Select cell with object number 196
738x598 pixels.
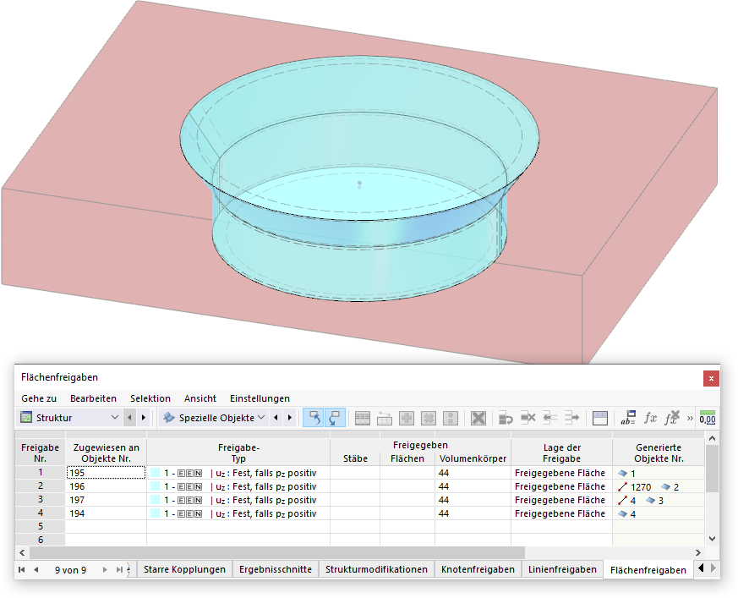pyautogui.click(x=106, y=486)
